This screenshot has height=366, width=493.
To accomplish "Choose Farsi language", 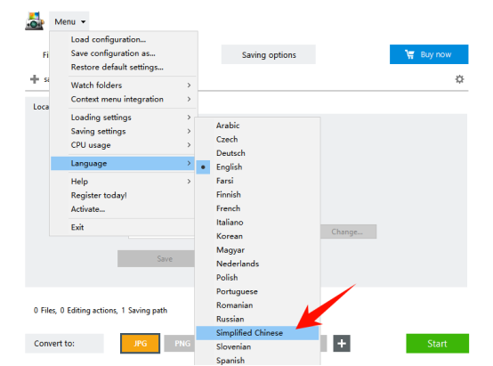I will (x=257, y=181).
